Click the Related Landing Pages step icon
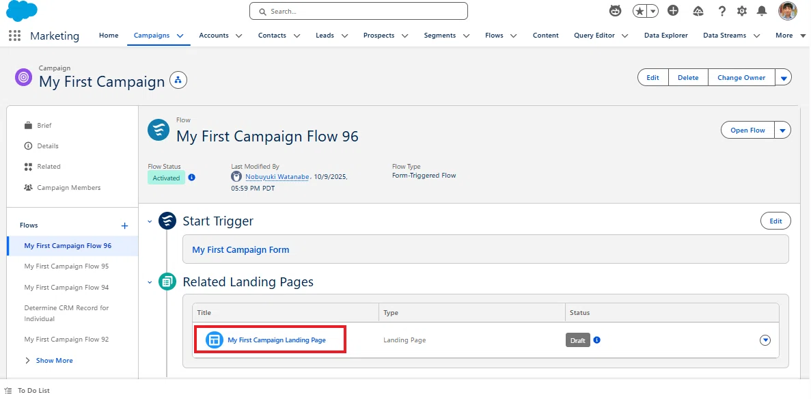 tap(167, 281)
